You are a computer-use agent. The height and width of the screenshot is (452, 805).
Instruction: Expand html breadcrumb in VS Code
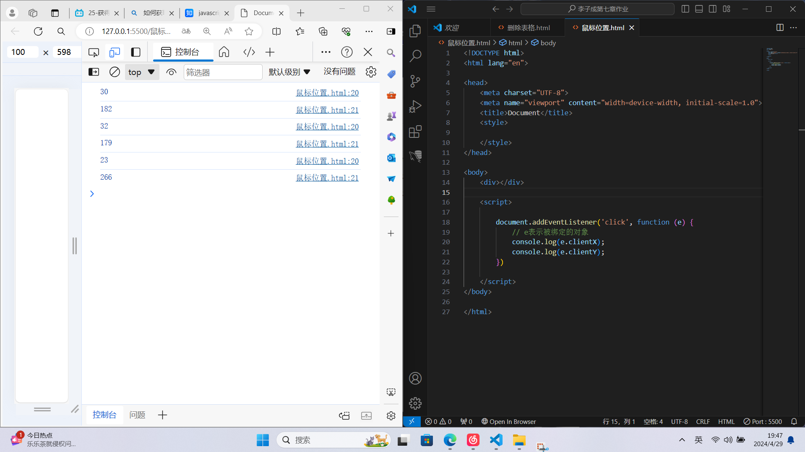click(511, 43)
